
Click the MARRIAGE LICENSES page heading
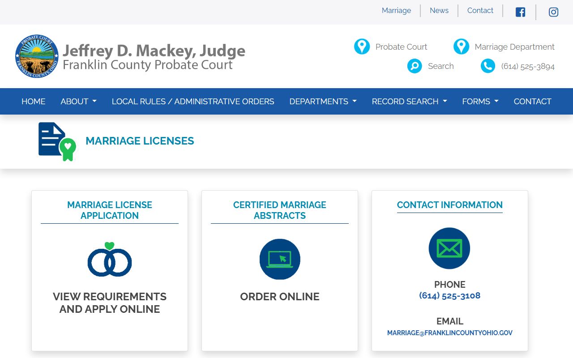[x=140, y=141]
